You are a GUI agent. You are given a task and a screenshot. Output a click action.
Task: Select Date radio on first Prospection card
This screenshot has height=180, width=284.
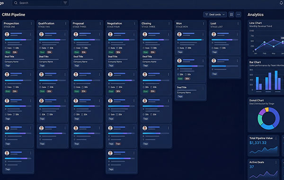(6, 48)
